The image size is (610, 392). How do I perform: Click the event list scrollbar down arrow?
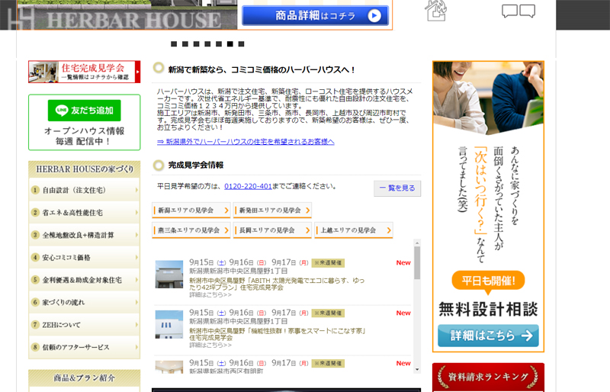click(417, 369)
